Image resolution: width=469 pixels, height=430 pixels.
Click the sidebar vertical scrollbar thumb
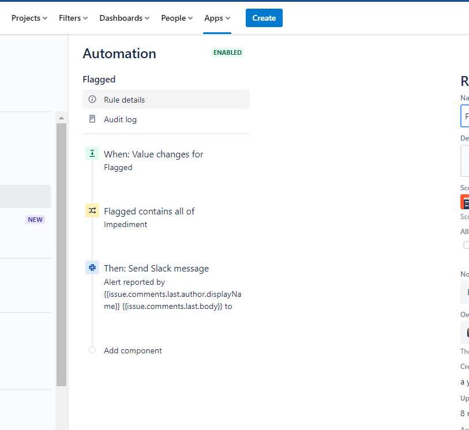pos(61,255)
